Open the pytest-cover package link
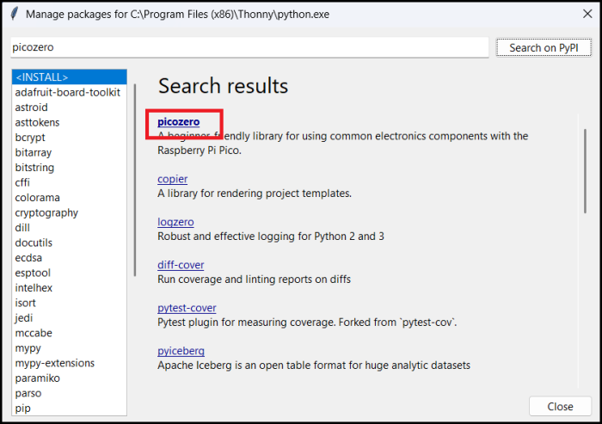This screenshot has width=602, height=424. tap(187, 308)
